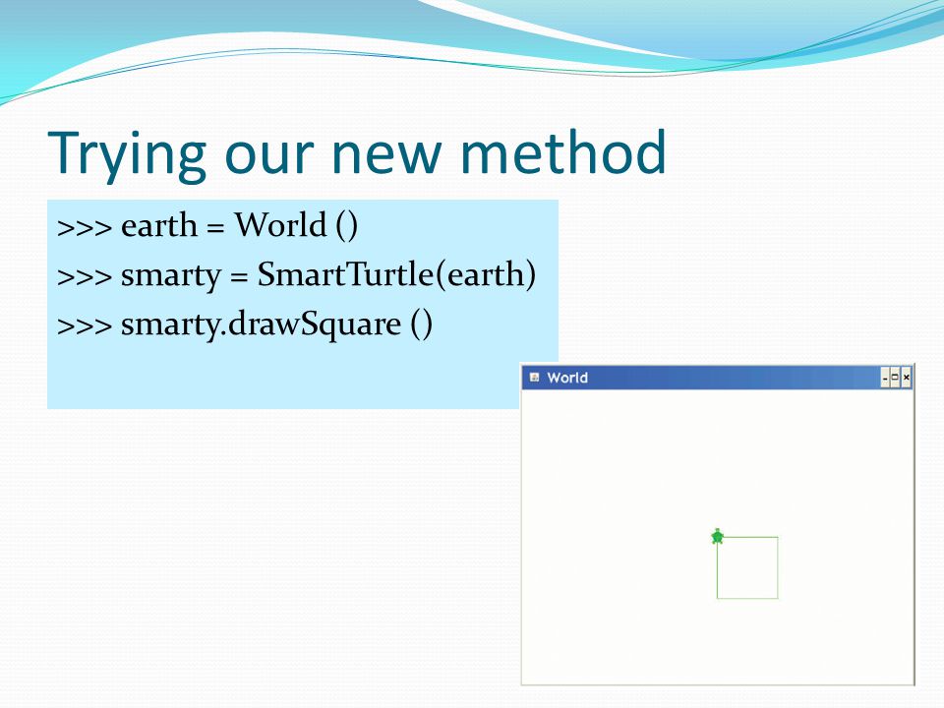Viewport: 944px width, 708px height.
Task: Click the World window's title bar icon
Action: tap(534, 378)
